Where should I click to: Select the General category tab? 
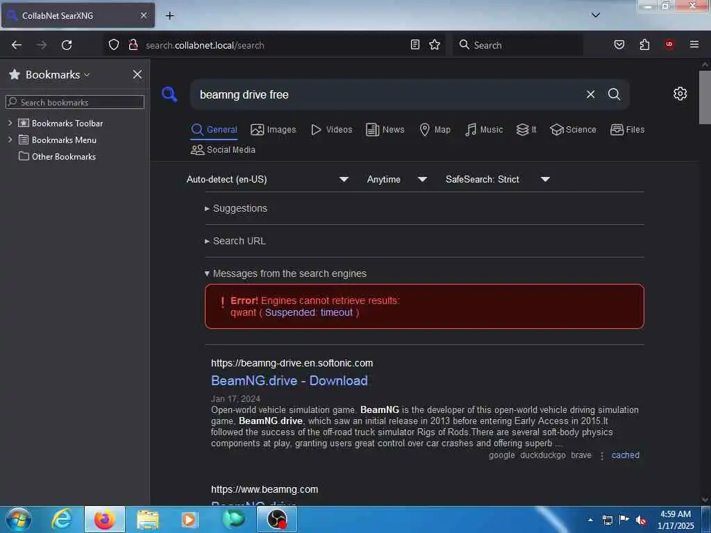tap(214, 130)
